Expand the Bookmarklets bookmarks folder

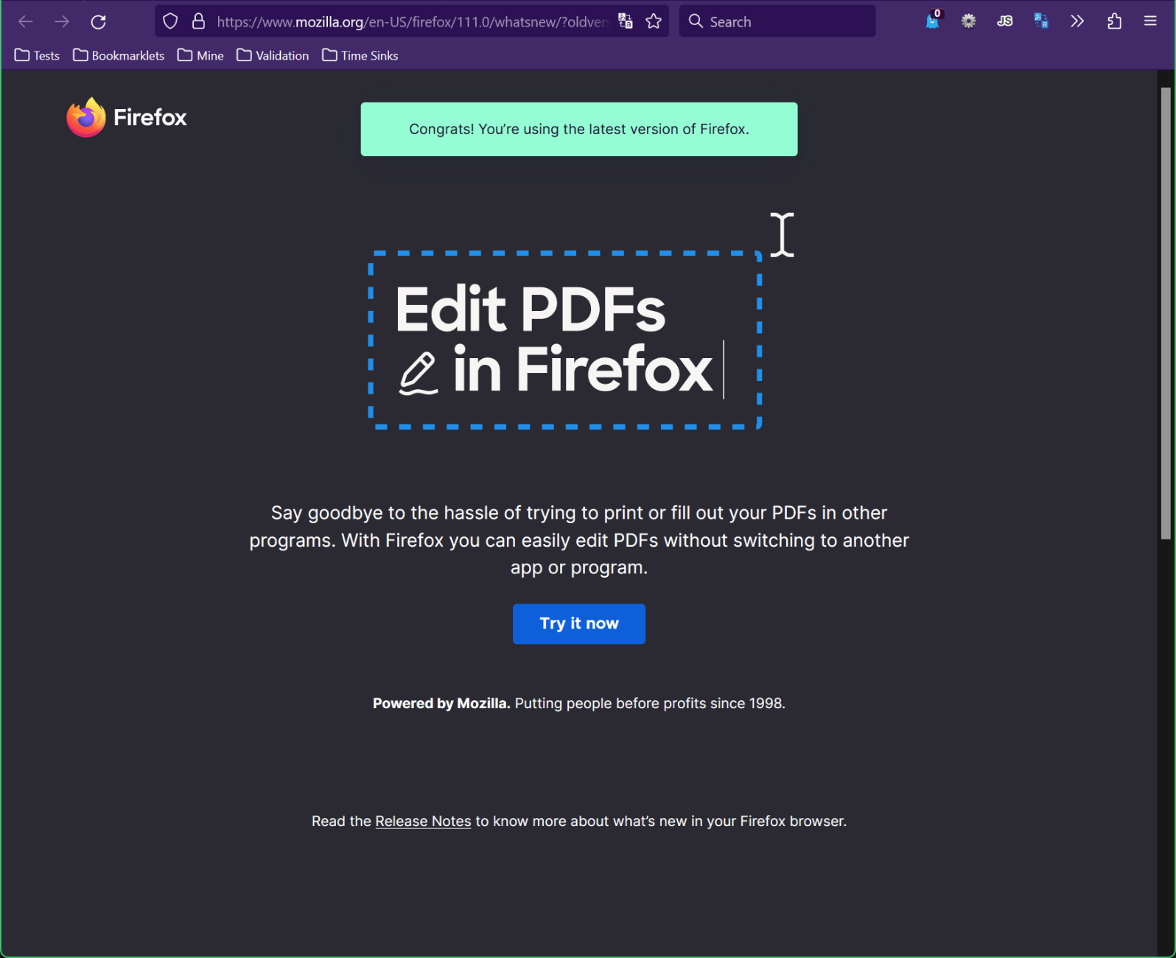[x=119, y=55]
